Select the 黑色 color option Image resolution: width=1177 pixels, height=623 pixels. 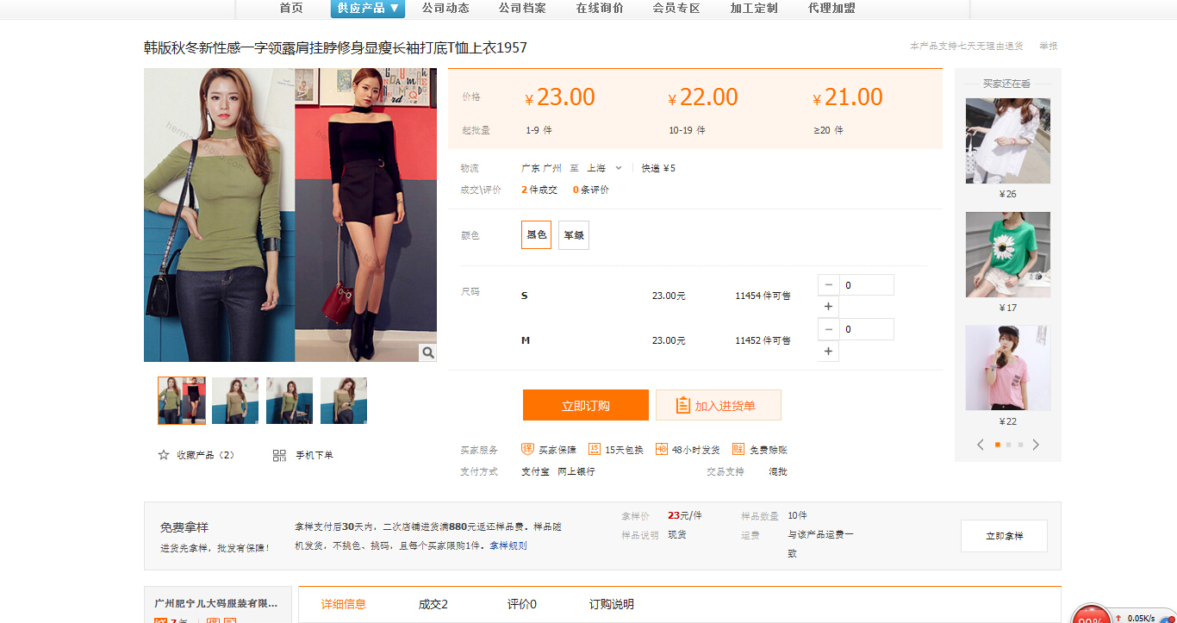536,235
